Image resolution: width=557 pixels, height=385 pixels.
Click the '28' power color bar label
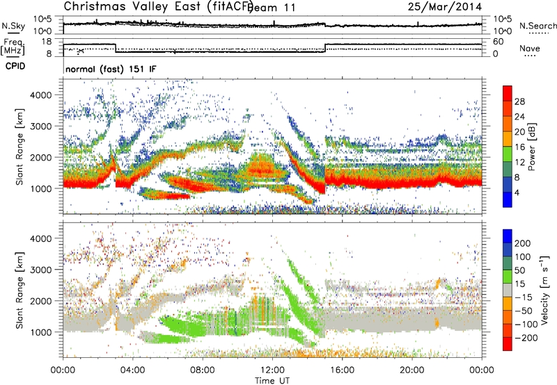519,101
